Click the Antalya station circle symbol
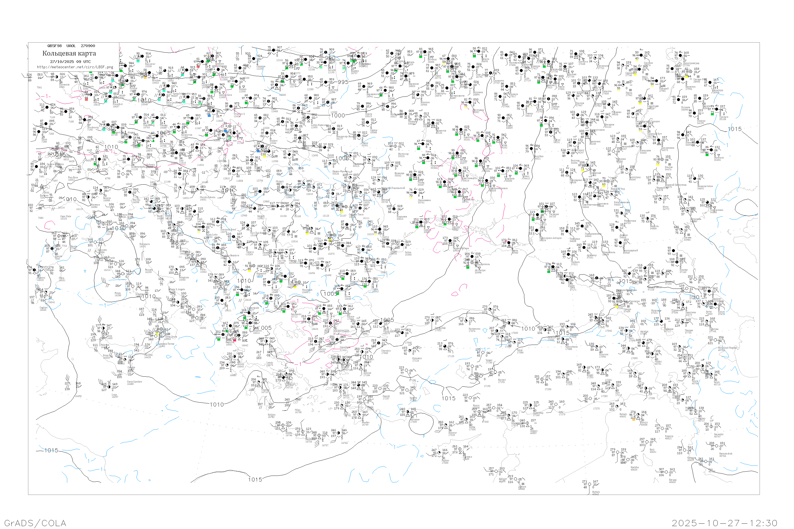794x529 pixels. pos(408,412)
